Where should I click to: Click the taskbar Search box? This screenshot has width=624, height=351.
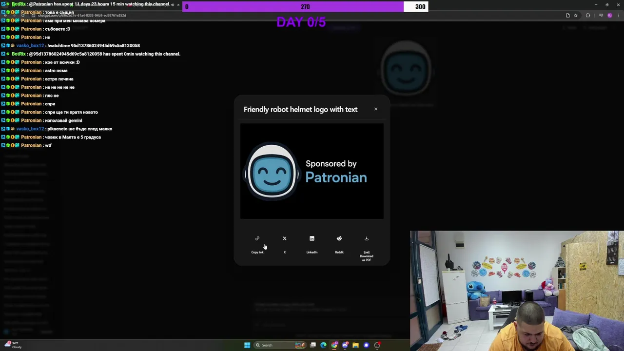coord(280,345)
